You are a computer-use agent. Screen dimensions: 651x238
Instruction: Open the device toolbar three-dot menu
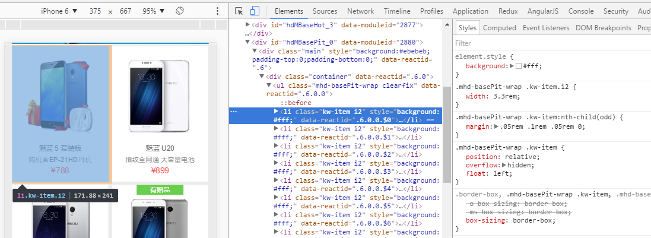[218, 11]
